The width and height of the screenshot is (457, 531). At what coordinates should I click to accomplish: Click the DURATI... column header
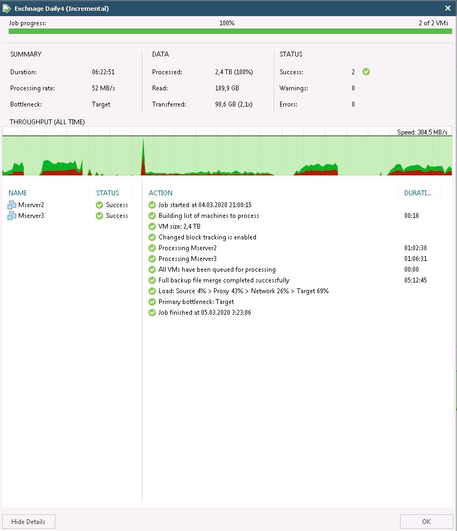[417, 193]
